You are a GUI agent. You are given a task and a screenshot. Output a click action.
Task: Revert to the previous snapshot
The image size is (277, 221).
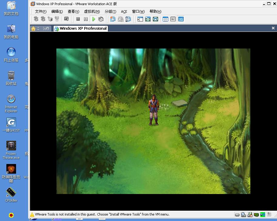pos(121,19)
